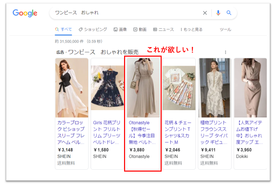
Task: Open the Otonastyle【秋得セール】product link
Action: pyautogui.click(x=142, y=132)
